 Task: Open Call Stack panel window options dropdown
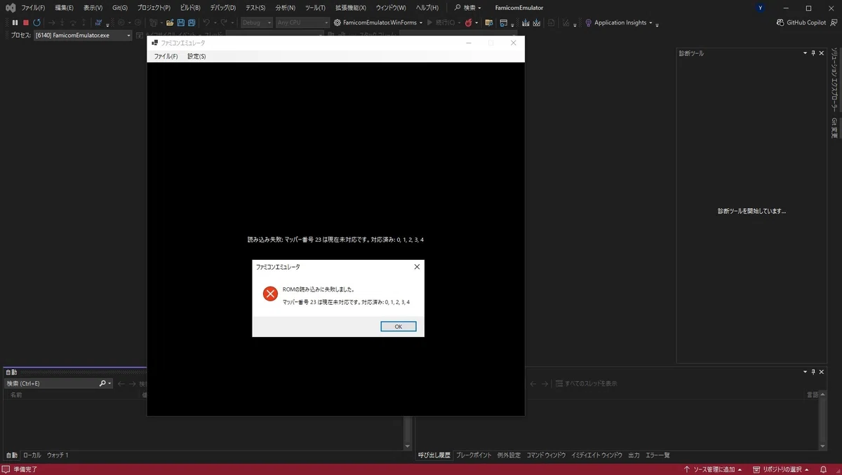click(805, 372)
